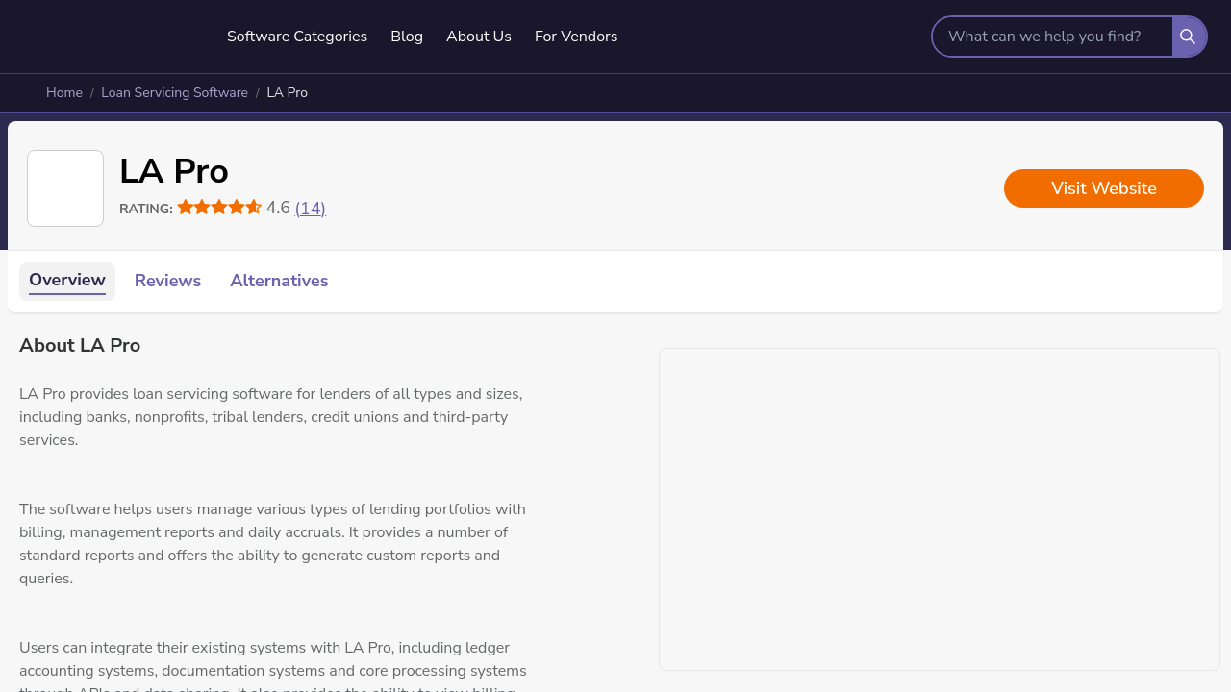
Task: Open the For Vendors page
Action: (x=576, y=37)
